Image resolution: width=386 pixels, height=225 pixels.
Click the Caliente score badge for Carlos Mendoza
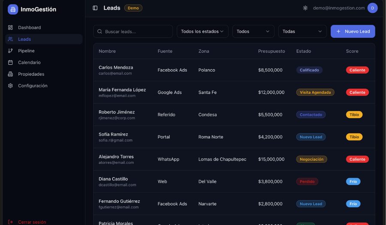coord(357,70)
